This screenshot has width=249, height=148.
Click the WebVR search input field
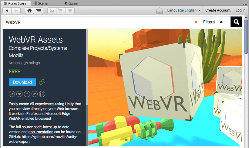click(99, 22)
